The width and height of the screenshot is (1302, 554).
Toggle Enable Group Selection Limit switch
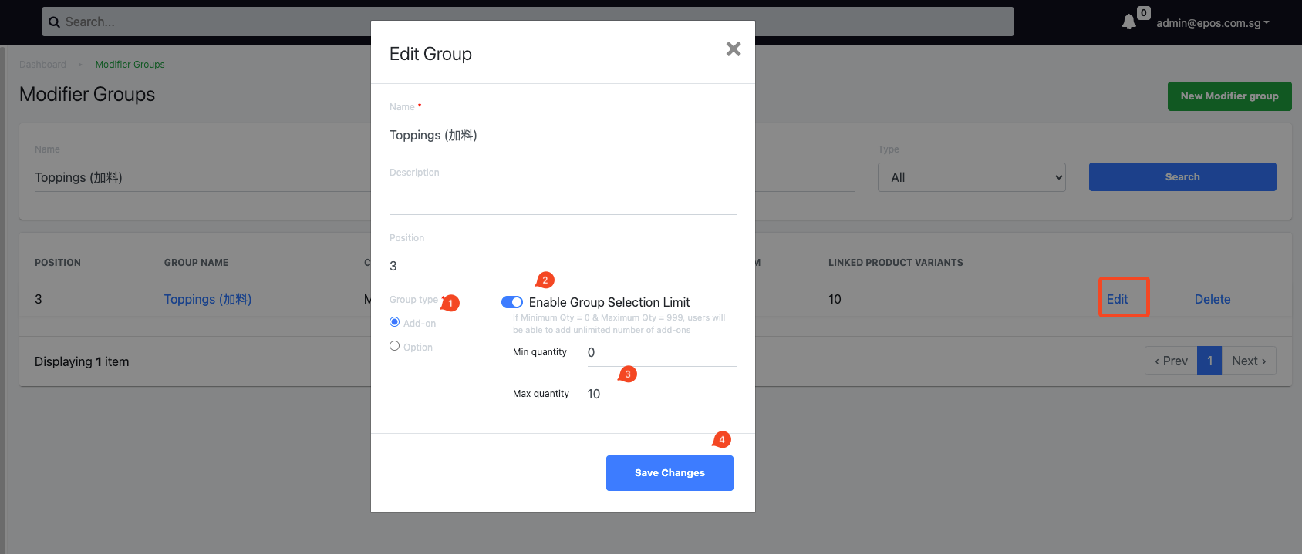512,302
